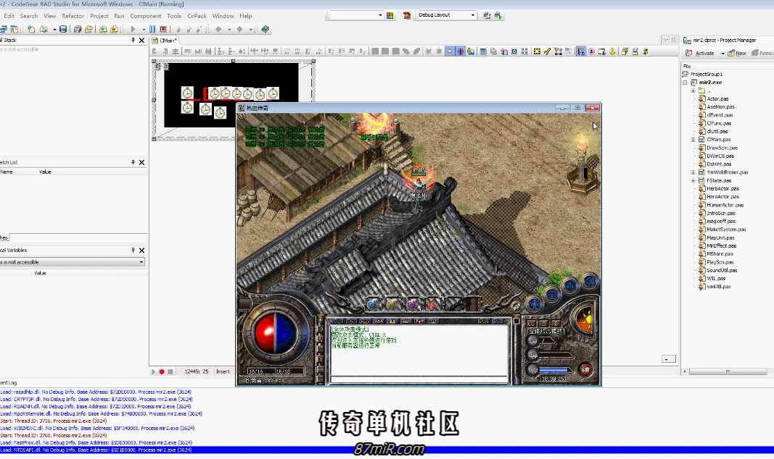This screenshot has height=459, width=774.
Task: Open the back navigation history dropdown
Action: click(229, 30)
